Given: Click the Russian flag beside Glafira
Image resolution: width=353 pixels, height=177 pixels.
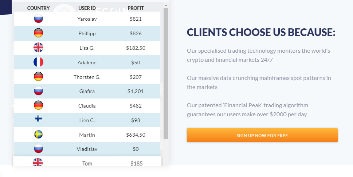Looking at the screenshot, I should click(x=38, y=91).
